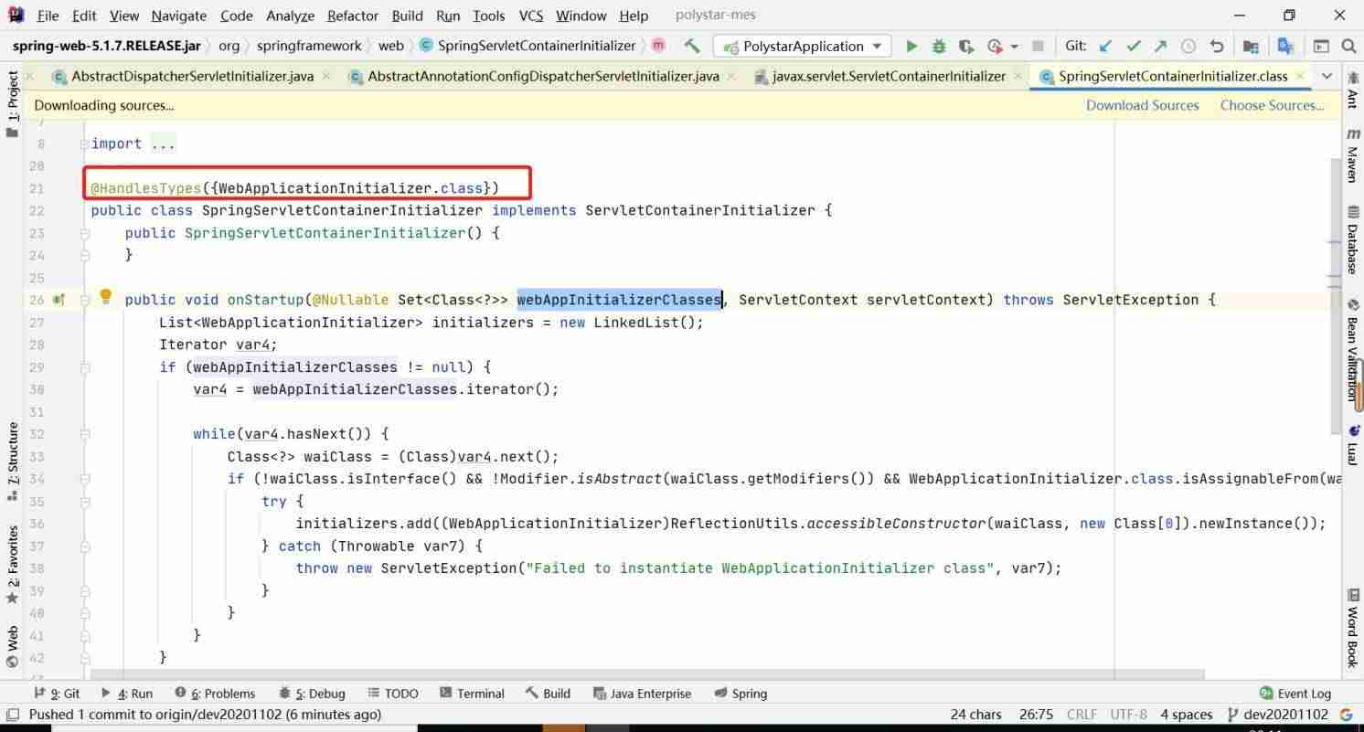Toggle the Structure tool window
The image size is (1364, 732).
point(12,461)
